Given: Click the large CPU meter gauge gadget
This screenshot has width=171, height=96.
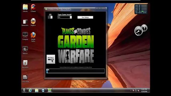Looking at the screenshot, I should pos(138,31).
